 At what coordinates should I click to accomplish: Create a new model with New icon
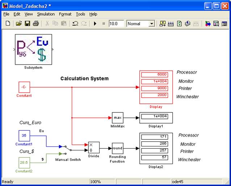click(8, 23)
